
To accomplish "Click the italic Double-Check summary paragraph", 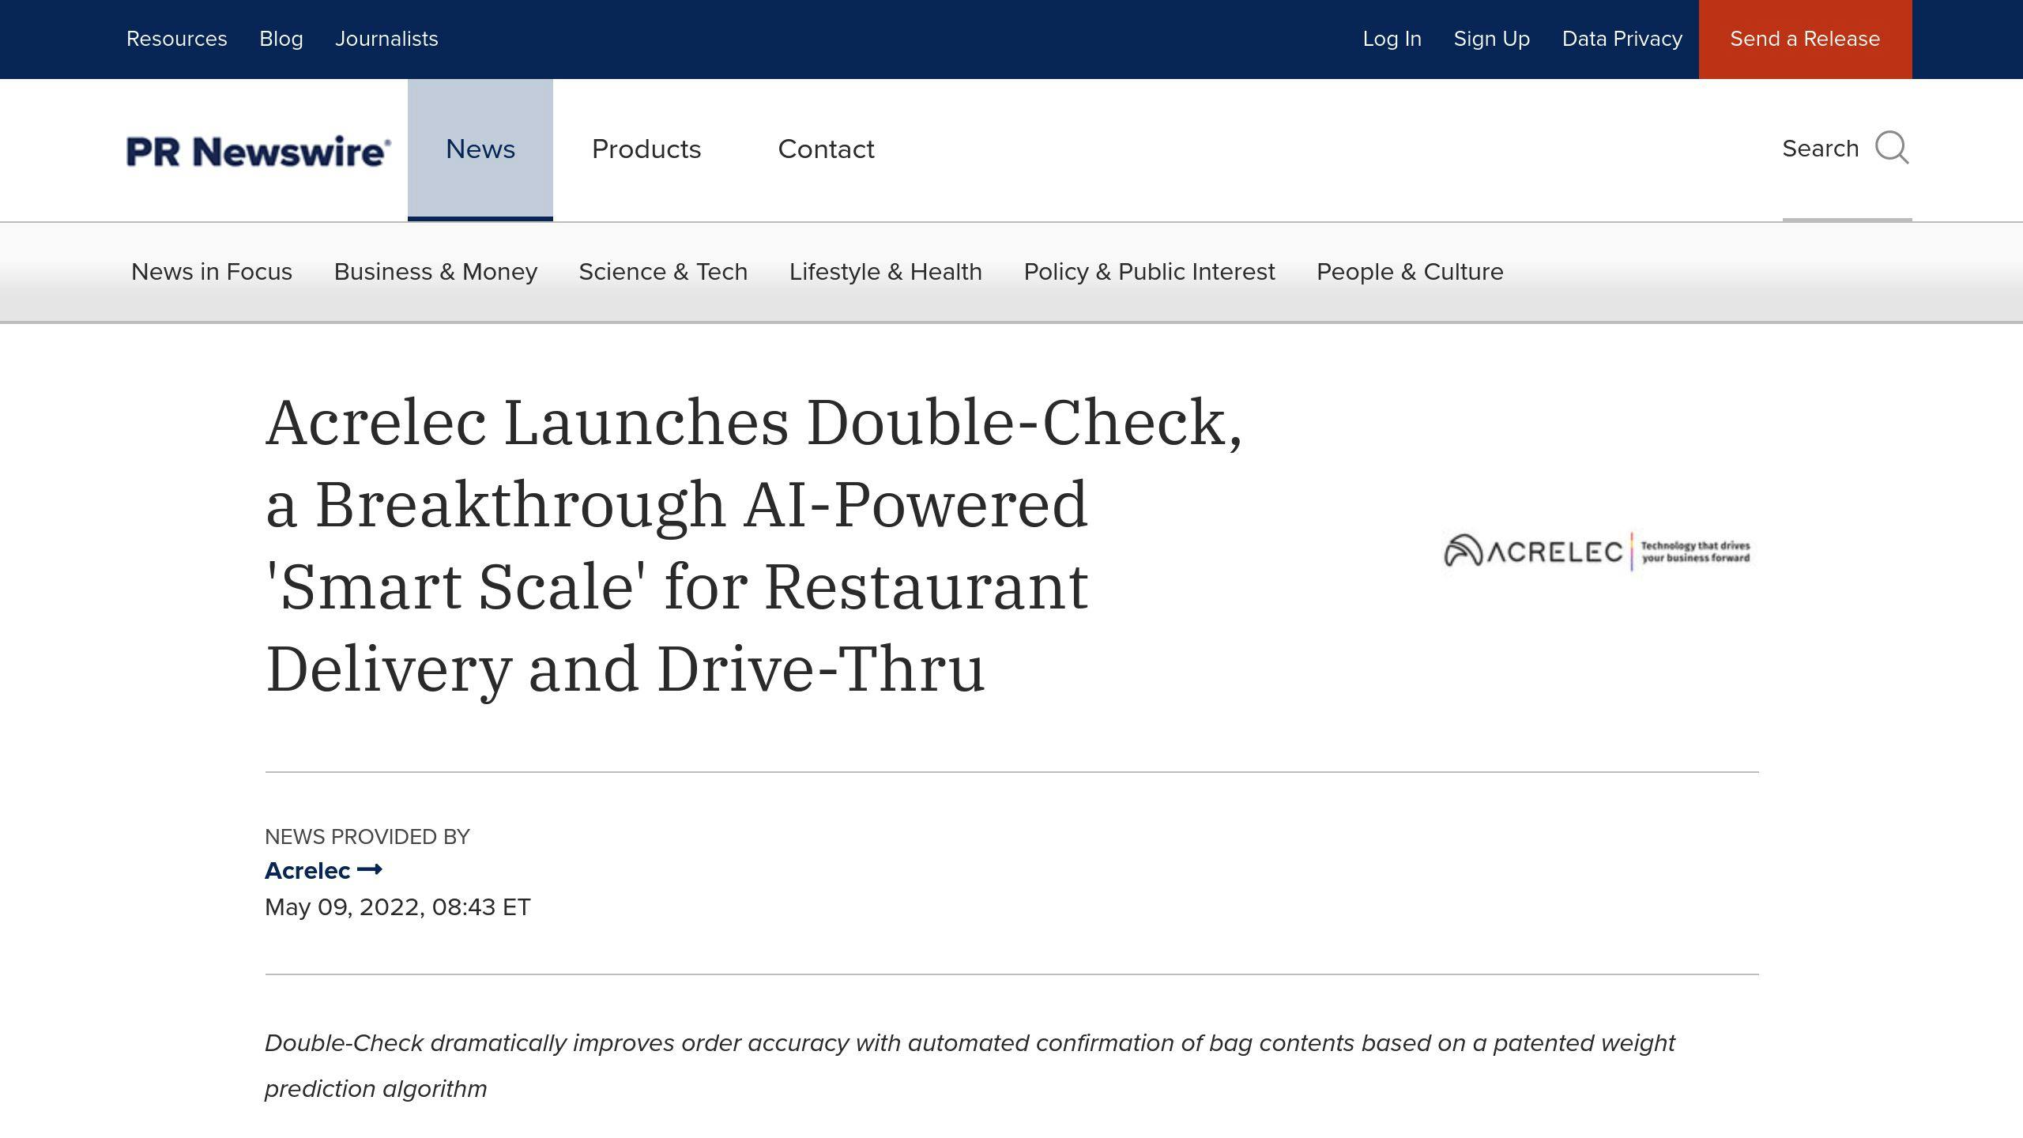I will 970,1066.
